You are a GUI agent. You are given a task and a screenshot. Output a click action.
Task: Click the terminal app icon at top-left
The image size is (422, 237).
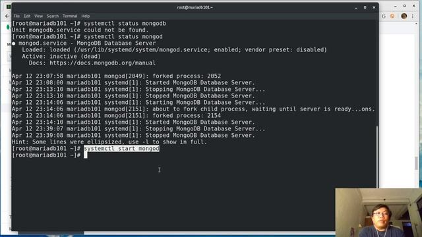pos(9,7)
